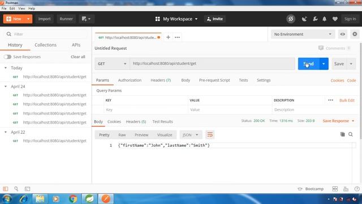Click the Send button
The width and height of the screenshot is (362, 204).
click(308, 63)
